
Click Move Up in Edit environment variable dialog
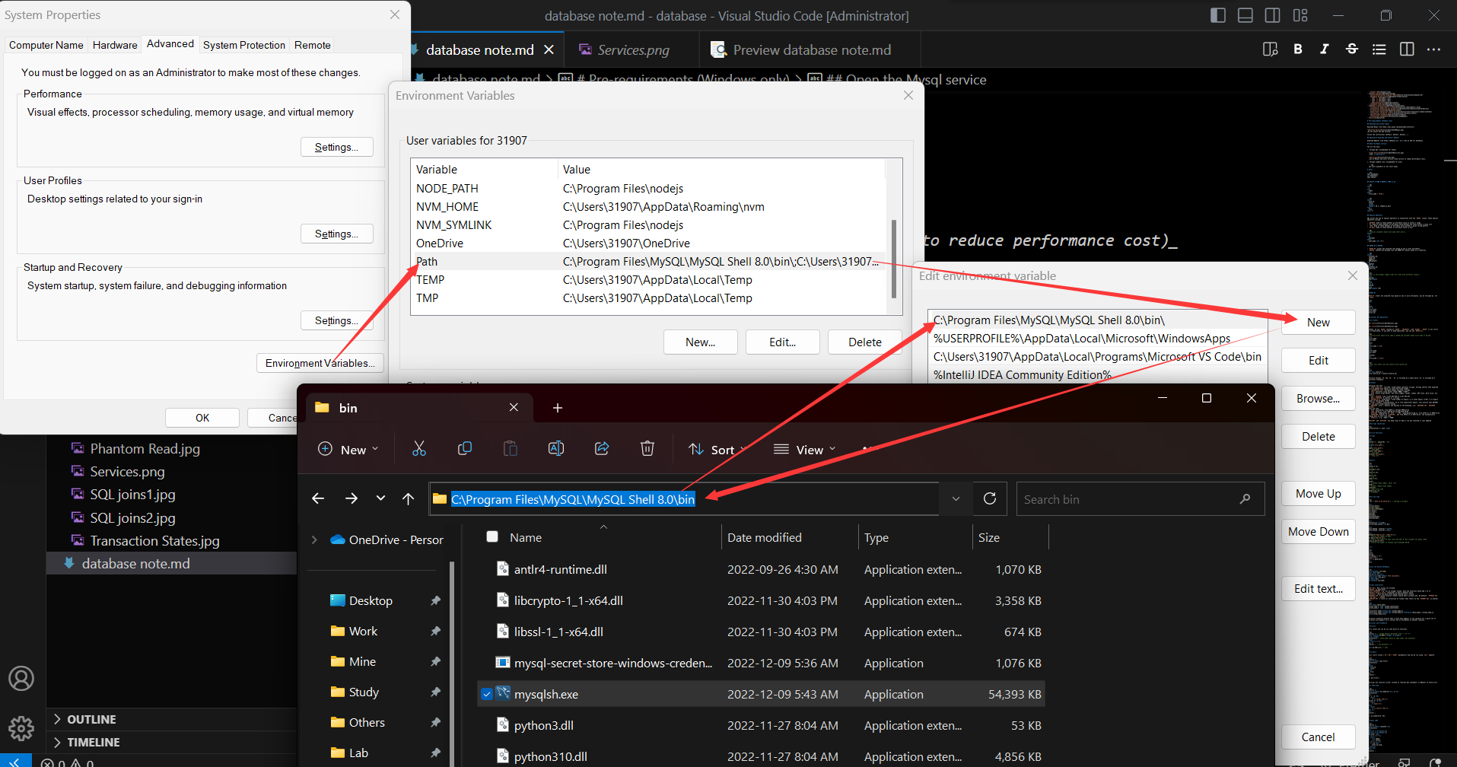point(1318,493)
